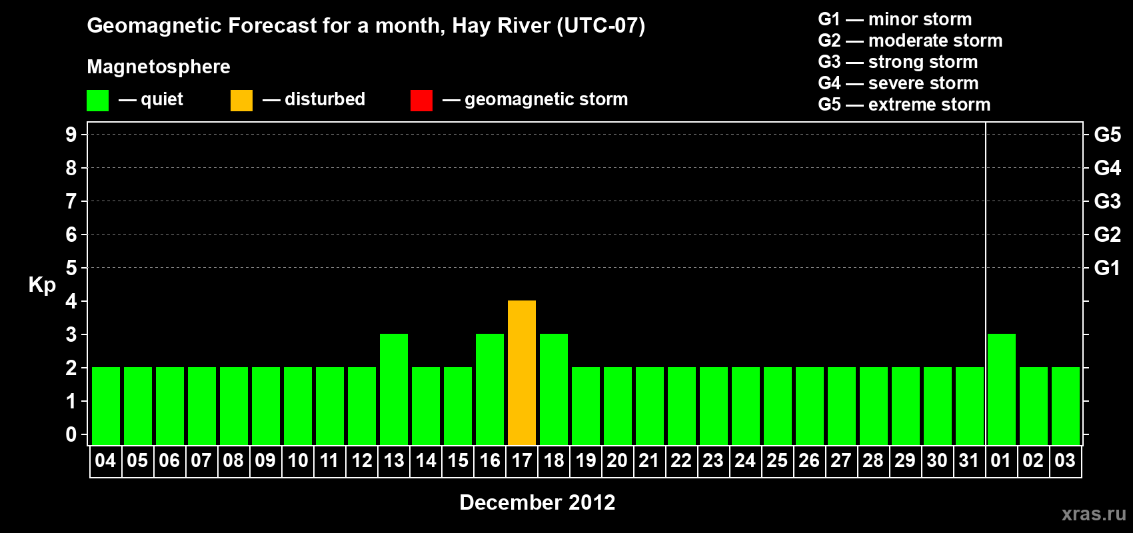Click the 'December 2012' month label
This screenshot has width=1133, height=533.
(x=537, y=502)
